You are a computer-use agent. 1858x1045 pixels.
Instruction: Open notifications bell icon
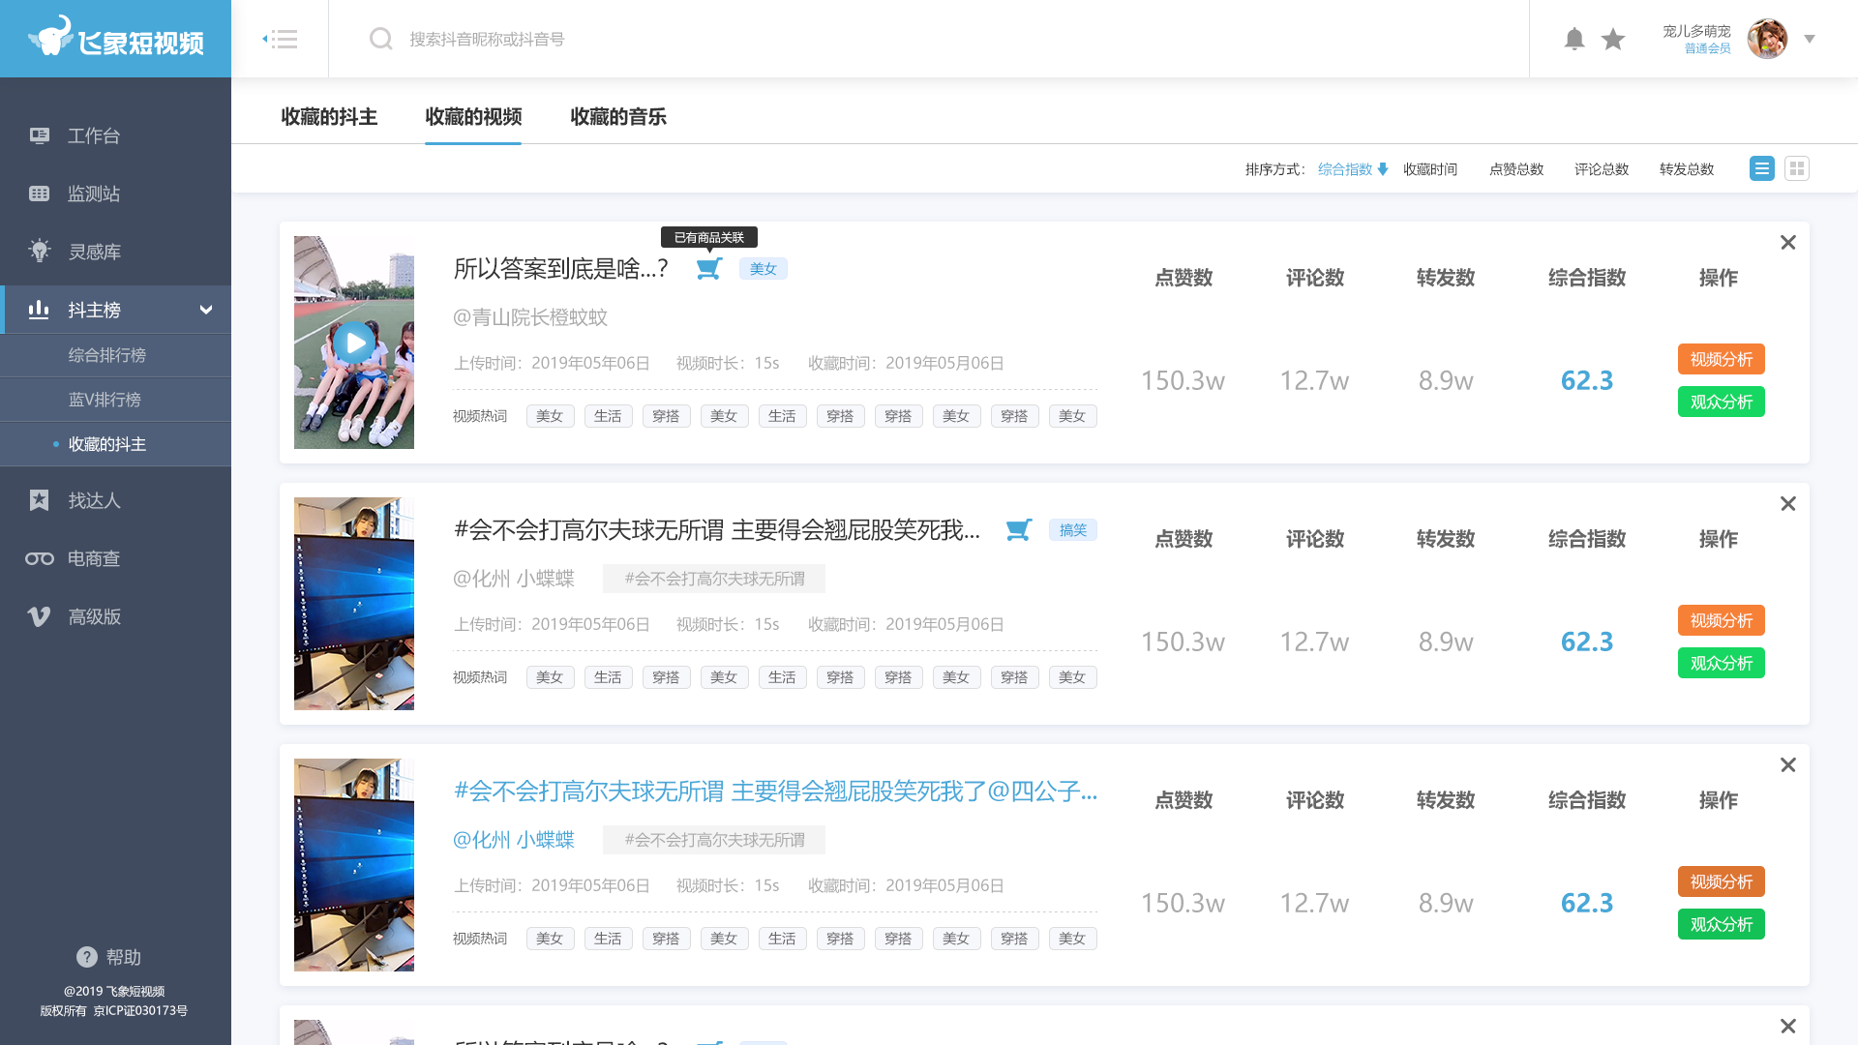tap(1574, 39)
